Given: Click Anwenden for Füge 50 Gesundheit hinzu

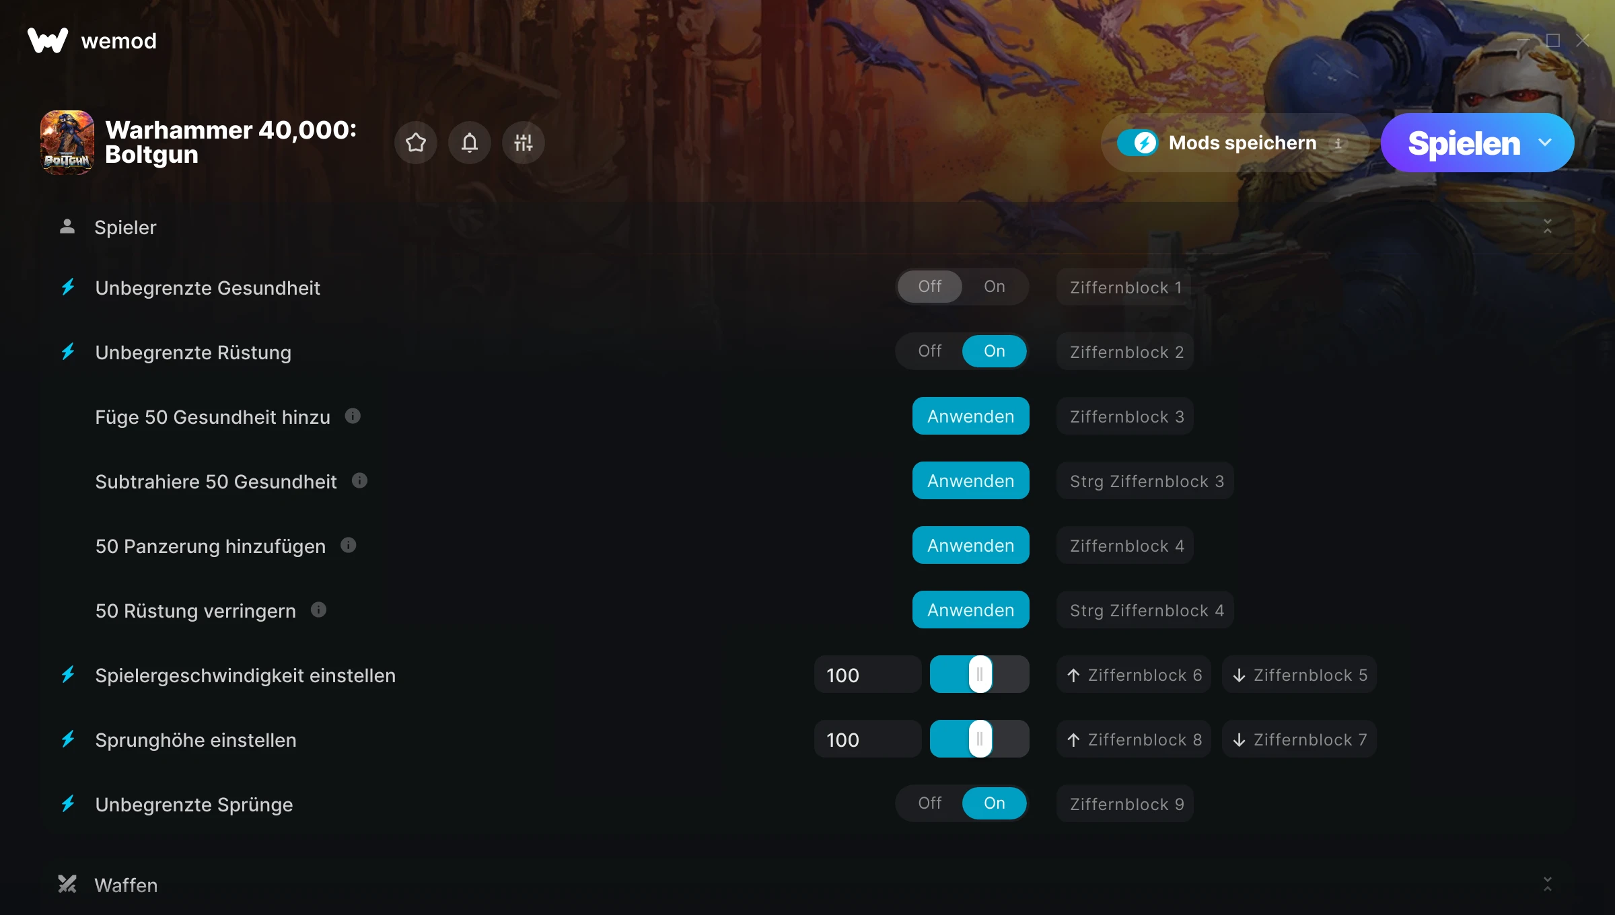Looking at the screenshot, I should click(970, 416).
